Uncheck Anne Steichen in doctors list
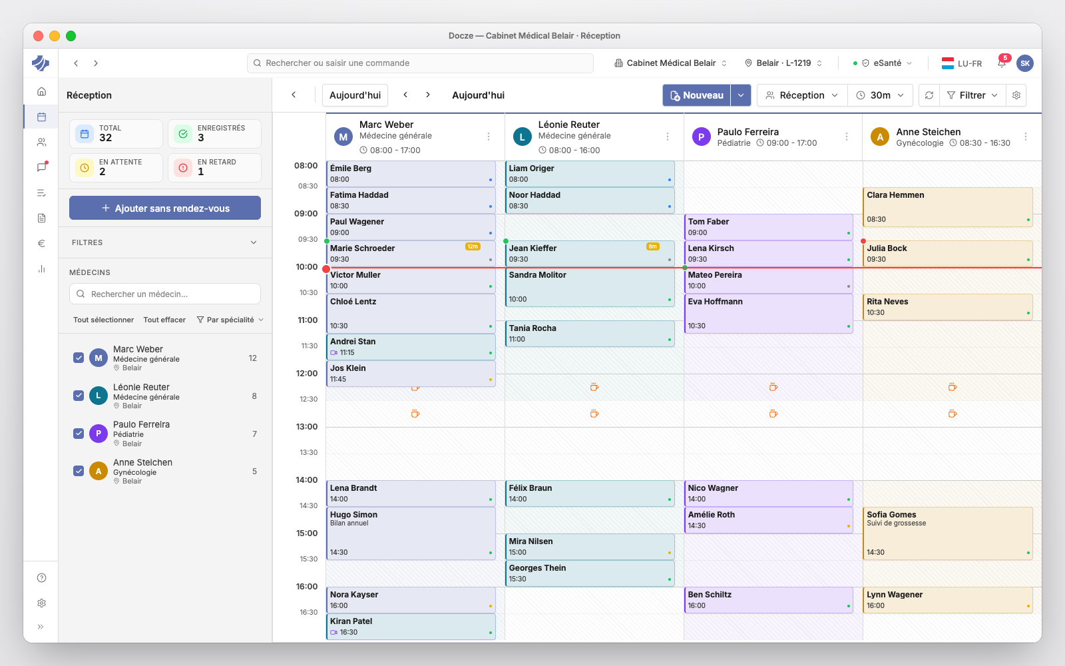The height and width of the screenshot is (666, 1065). click(79, 471)
